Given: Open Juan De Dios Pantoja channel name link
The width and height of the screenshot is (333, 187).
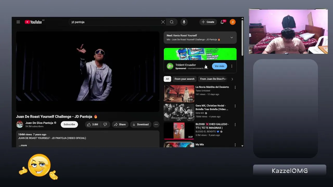Looking at the screenshot, I should click(x=39, y=123).
